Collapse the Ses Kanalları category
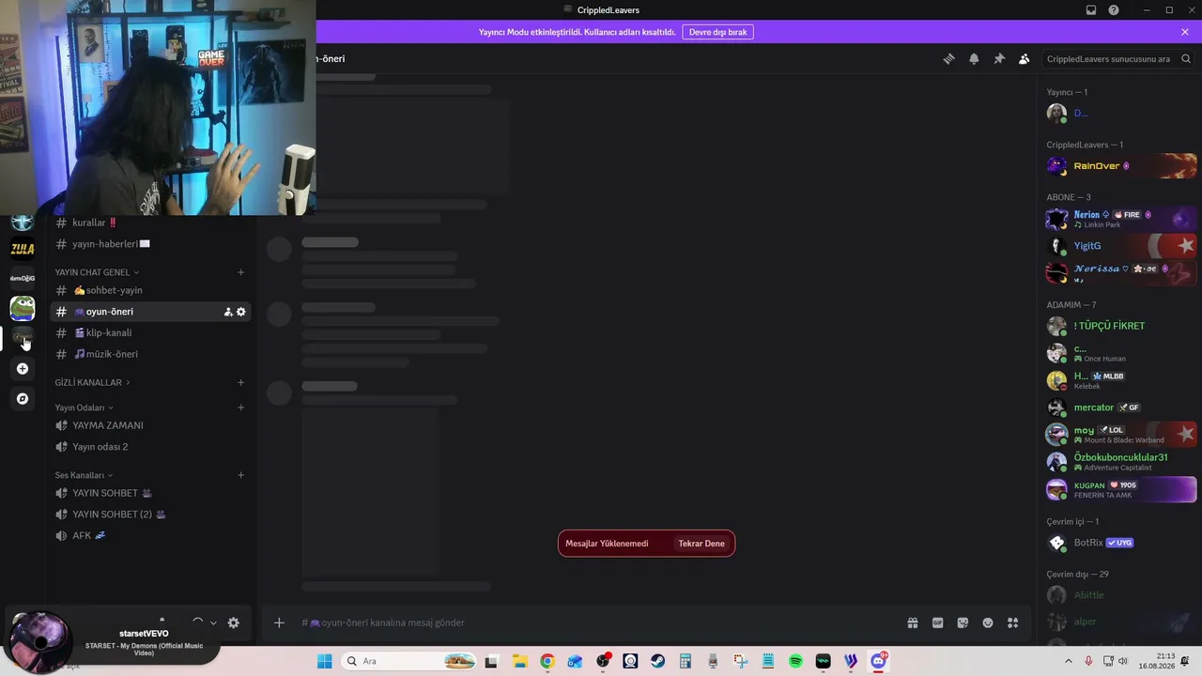Viewport: 1202px width, 676px height. 84,475
